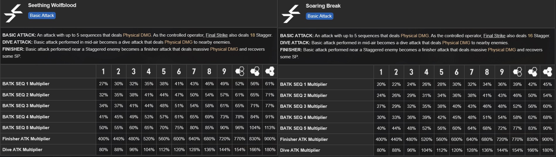Select full three-hexagon mastery icon under Seething Wolfblood
556x157 pixels.
tap(270, 71)
